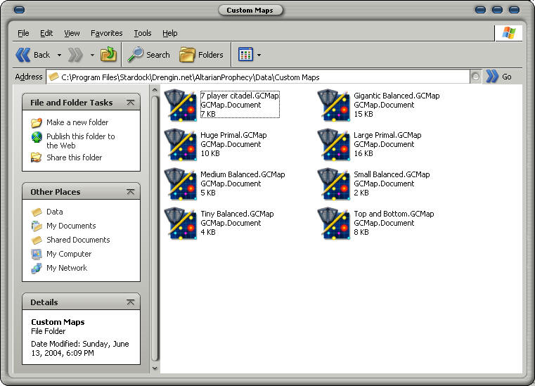Select Top and Bottom.GCMap file icon
535x386 pixels.
(x=334, y=224)
